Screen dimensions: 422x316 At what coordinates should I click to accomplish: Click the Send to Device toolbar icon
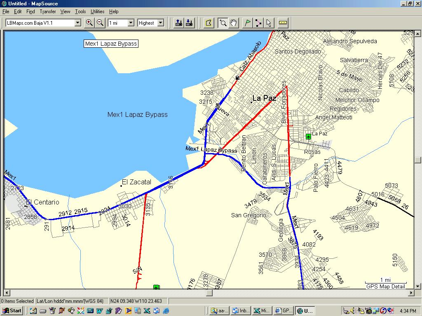click(178, 23)
